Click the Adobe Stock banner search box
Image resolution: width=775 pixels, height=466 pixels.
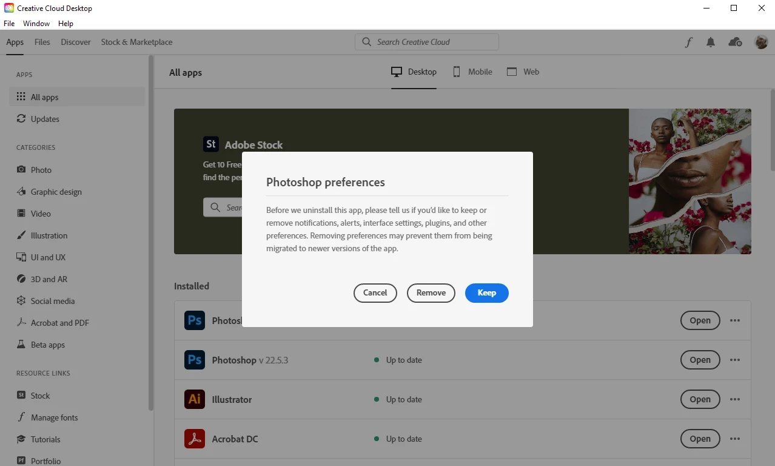click(x=223, y=208)
